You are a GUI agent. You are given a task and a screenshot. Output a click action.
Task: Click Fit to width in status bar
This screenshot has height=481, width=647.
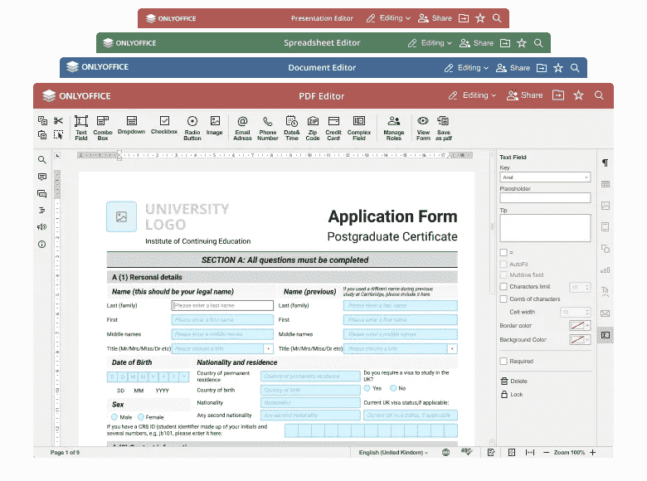(530, 453)
